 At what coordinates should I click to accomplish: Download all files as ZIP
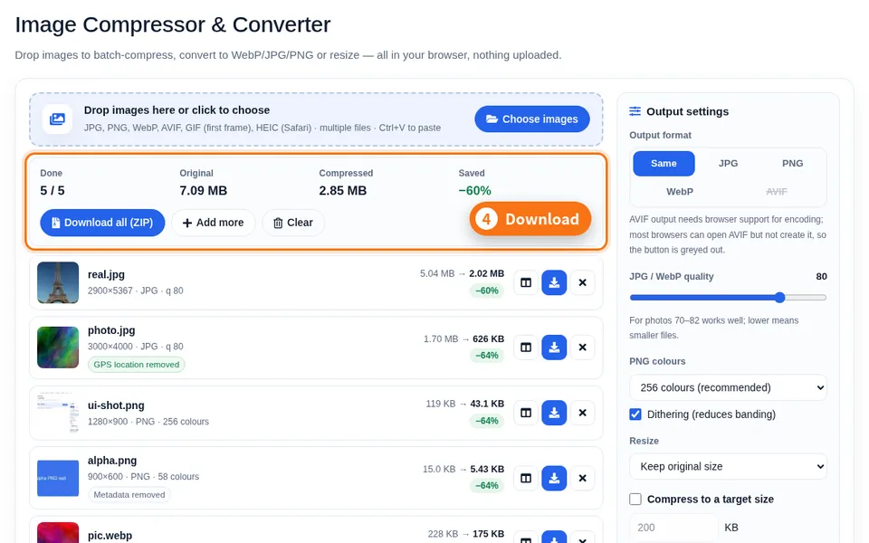pyautogui.click(x=102, y=223)
